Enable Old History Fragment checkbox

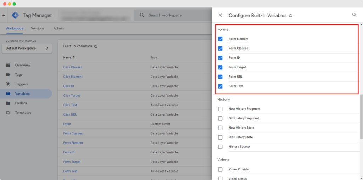[x=220, y=118]
